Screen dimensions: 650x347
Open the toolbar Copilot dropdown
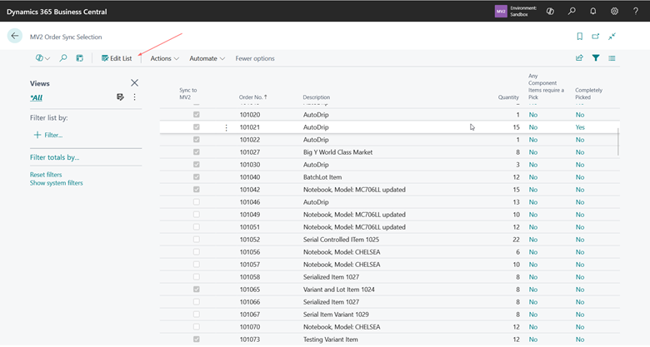[x=42, y=58]
